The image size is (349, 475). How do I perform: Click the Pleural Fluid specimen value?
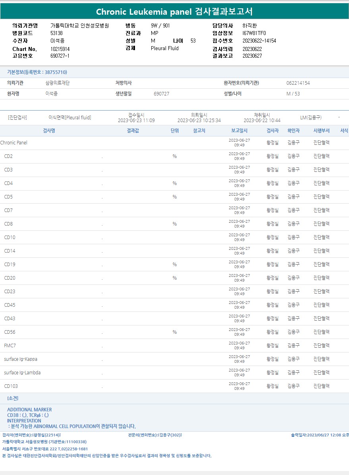[164, 48]
